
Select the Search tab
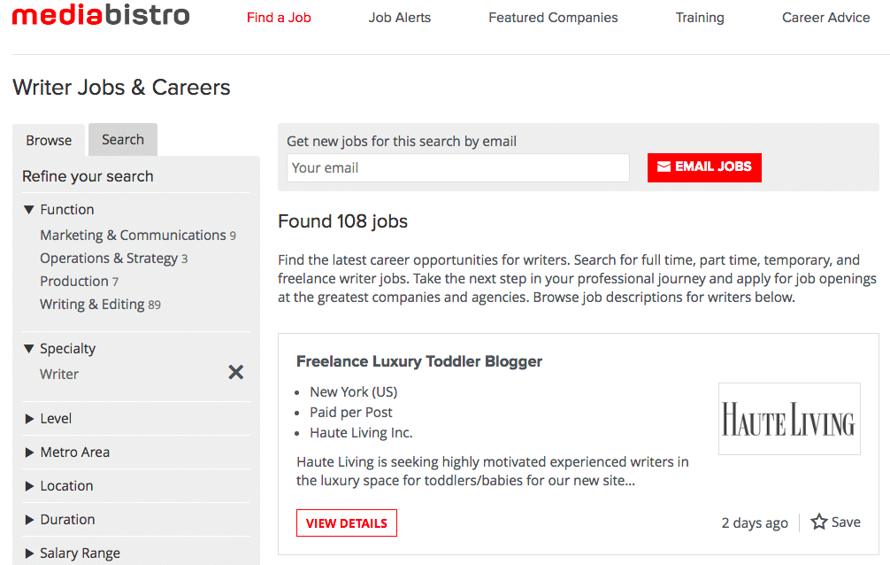coord(122,139)
